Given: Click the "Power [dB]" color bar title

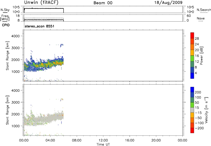Looking at the screenshot, I should pyautogui.click(x=202, y=56).
